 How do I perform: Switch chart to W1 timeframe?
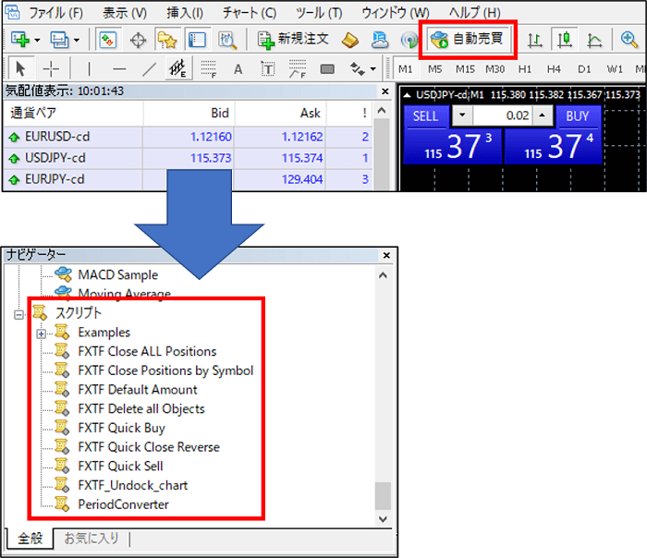click(x=615, y=69)
